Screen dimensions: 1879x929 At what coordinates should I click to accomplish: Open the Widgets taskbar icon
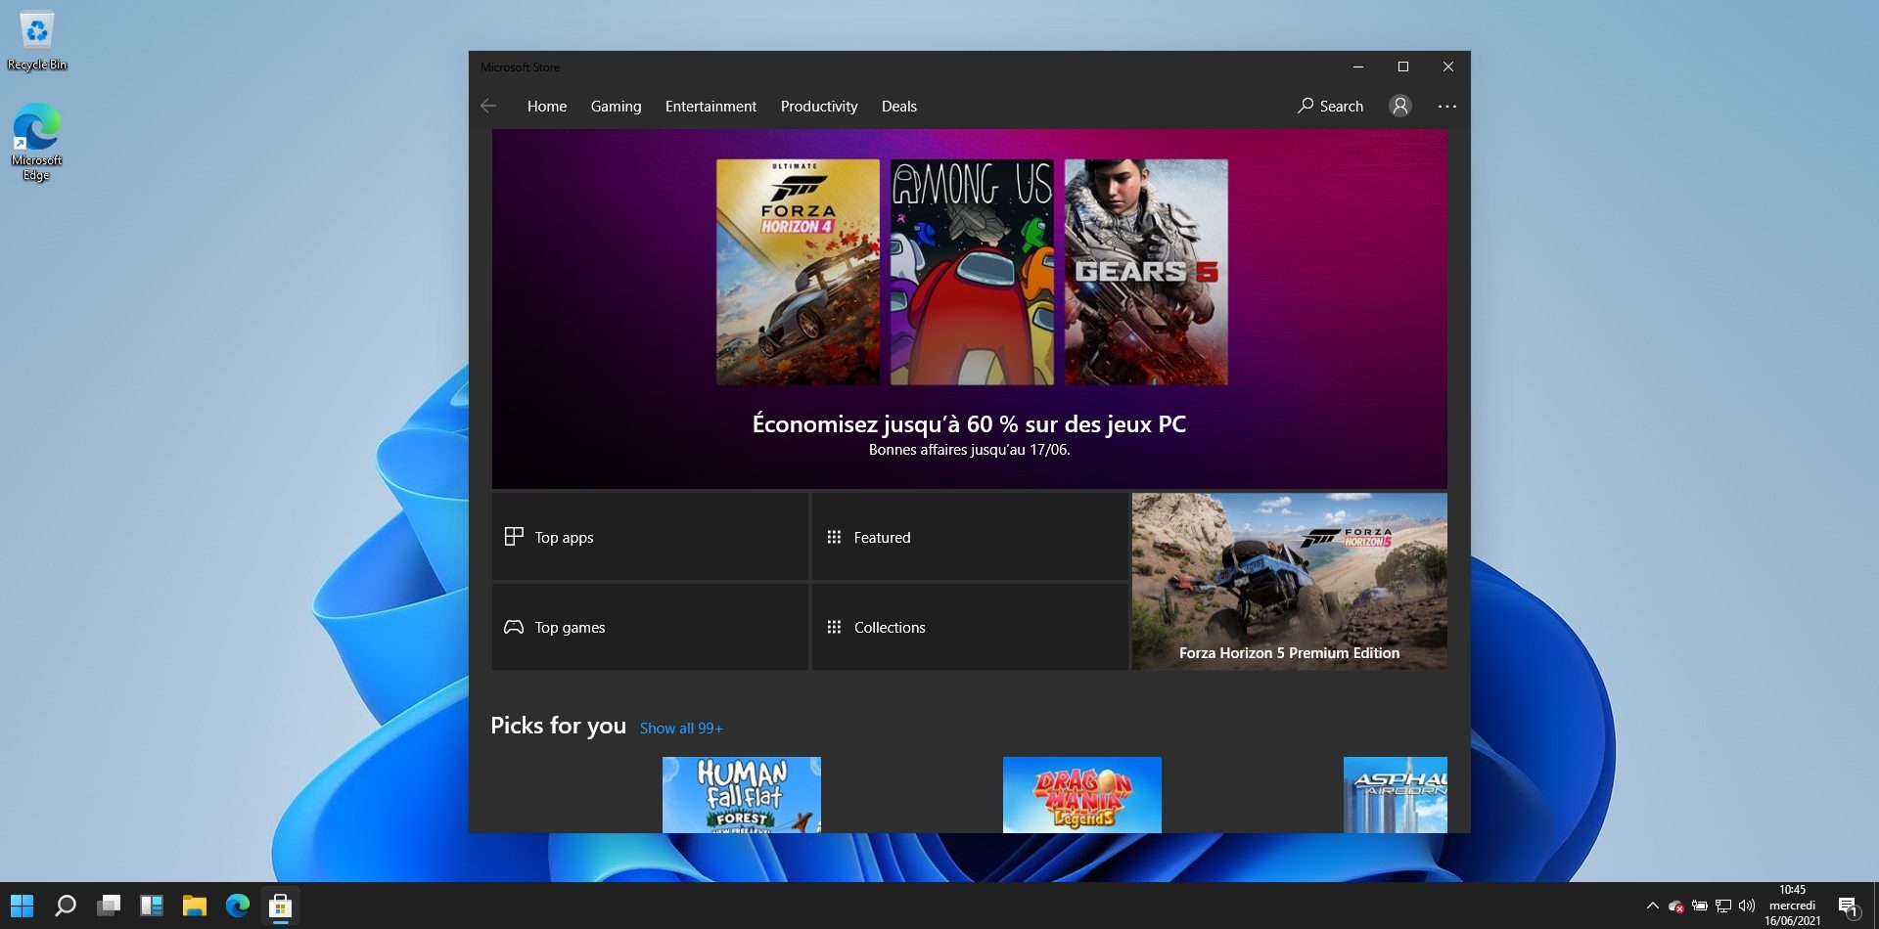[152, 906]
